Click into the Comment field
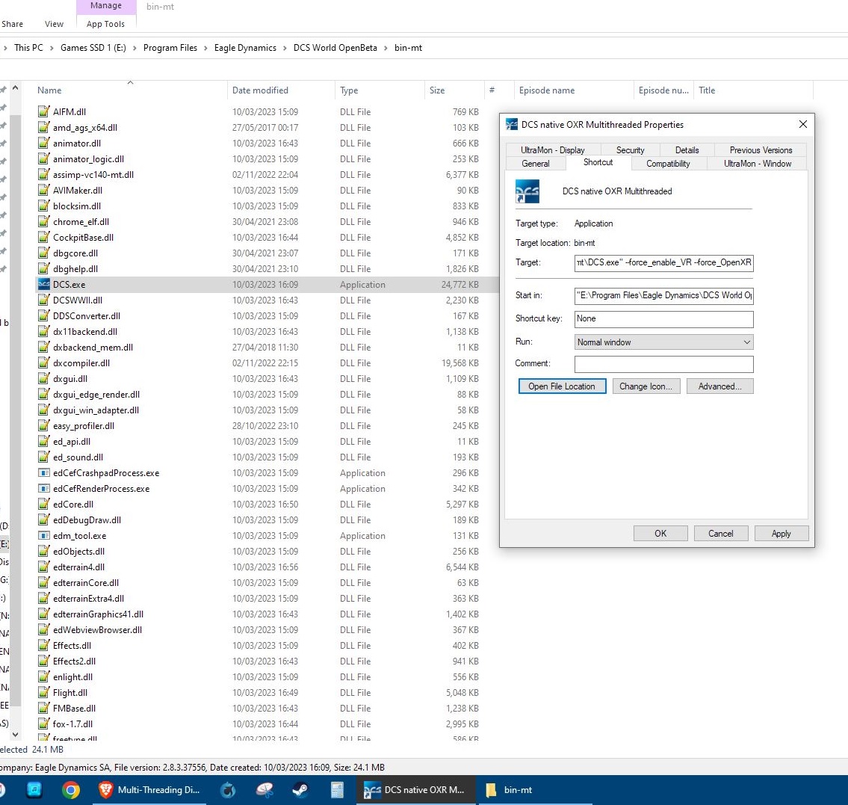The image size is (848, 805). pos(663,363)
